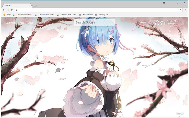Image resolution: width=189 pixels, height=118 pixels.
Task: Open the third Chrome Web Store bookmark
Action: click(67, 15)
